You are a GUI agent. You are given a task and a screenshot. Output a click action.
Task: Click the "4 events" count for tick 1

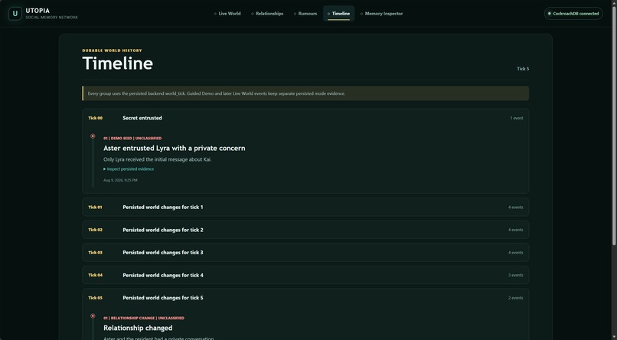pyautogui.click(x=515, y=207)
